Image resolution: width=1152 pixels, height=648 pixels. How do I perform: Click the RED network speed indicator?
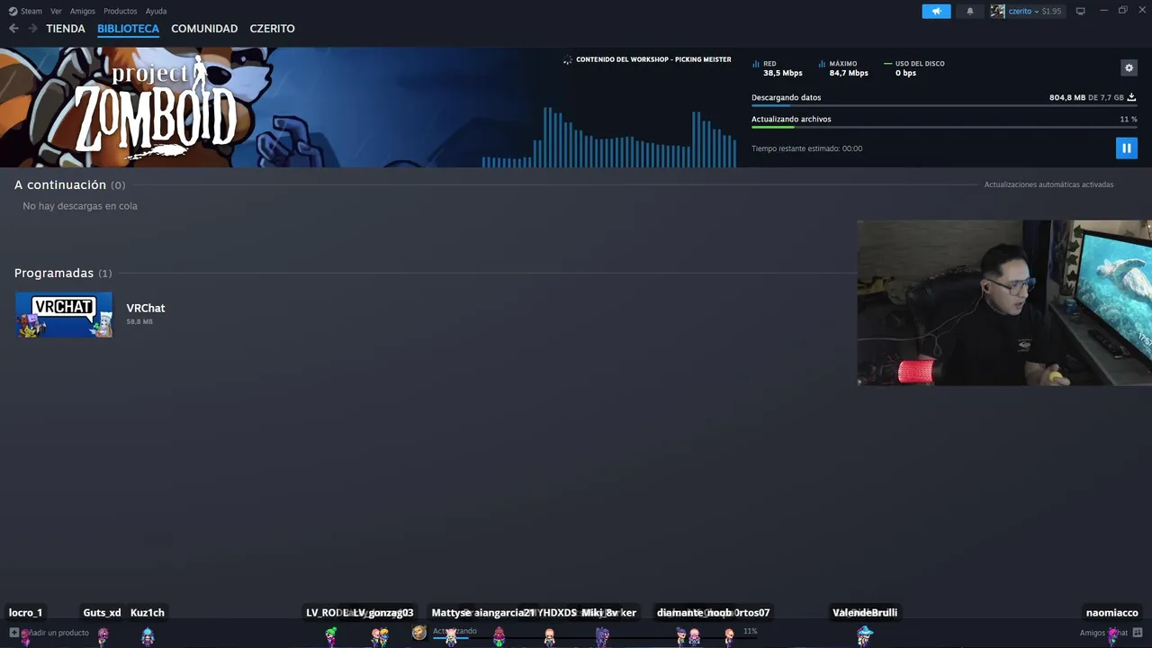tap(777, 68)
